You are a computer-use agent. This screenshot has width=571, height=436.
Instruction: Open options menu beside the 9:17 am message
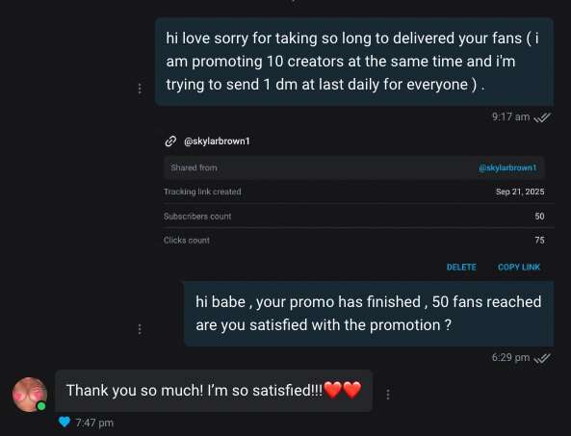click(x=140, y=89)
